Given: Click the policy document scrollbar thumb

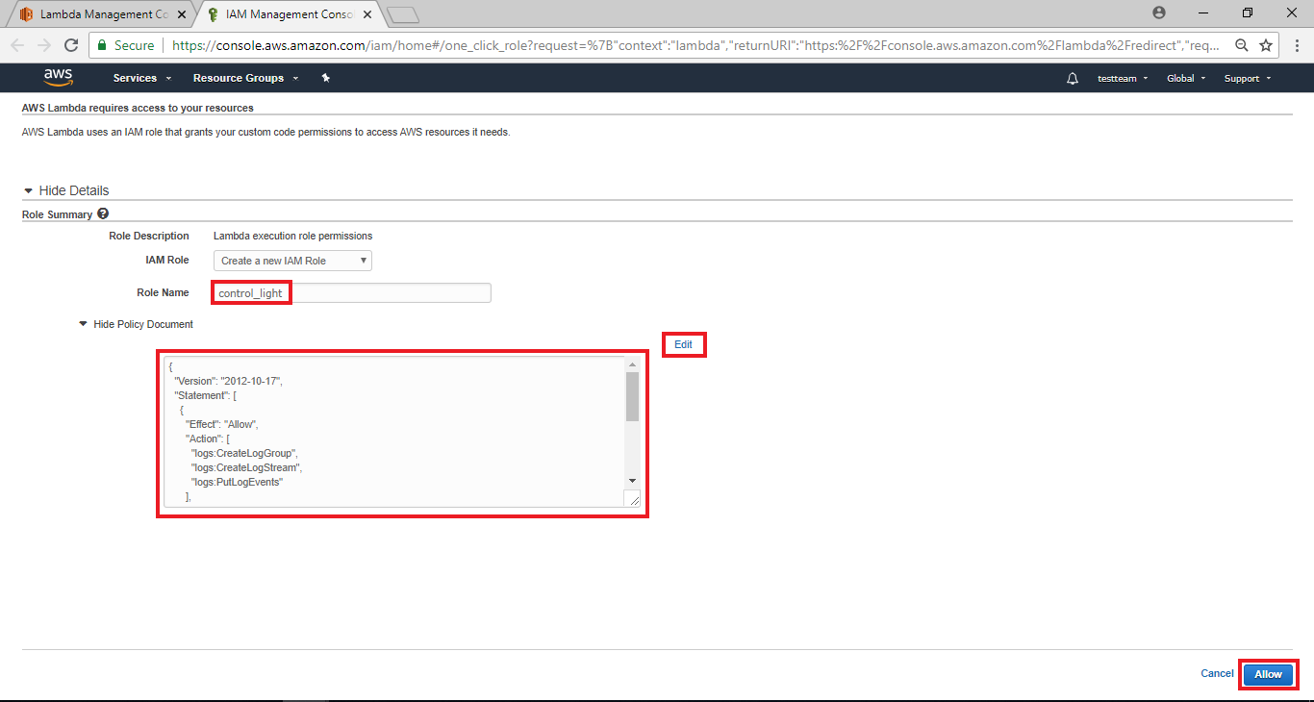Looking at the screenshot, I should 632,396.
